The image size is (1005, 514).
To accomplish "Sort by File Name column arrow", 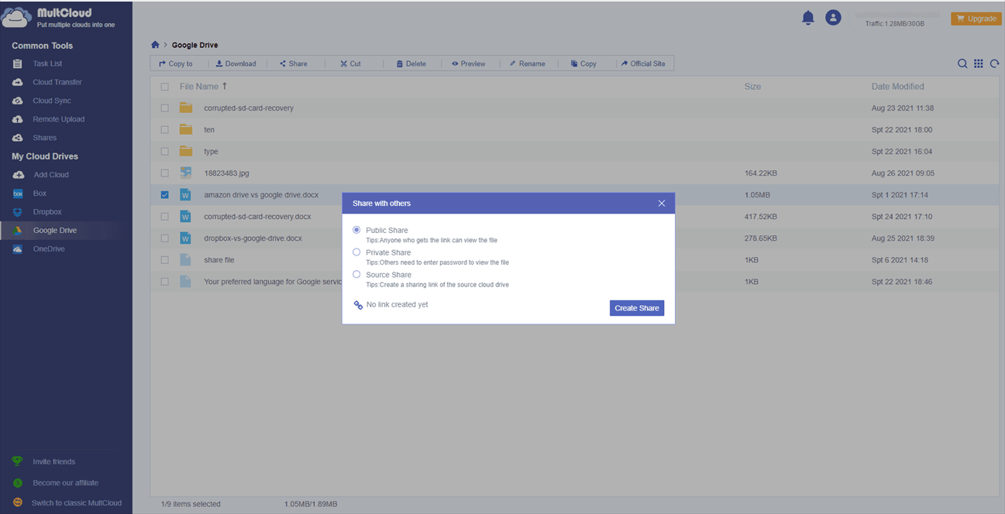I will pos(225,86).
